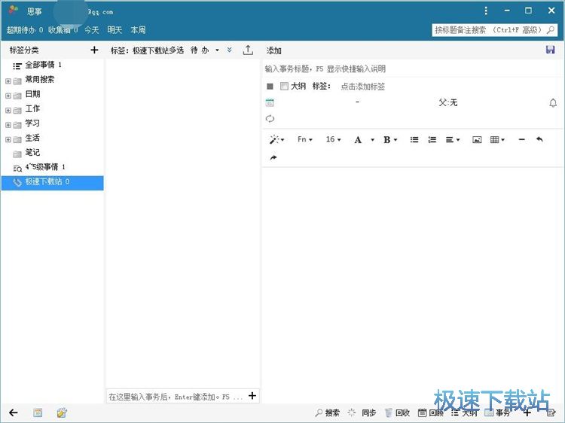The image size is (565, 423).
Task: Open the Fn font dropdown
Action: point(304,140)
